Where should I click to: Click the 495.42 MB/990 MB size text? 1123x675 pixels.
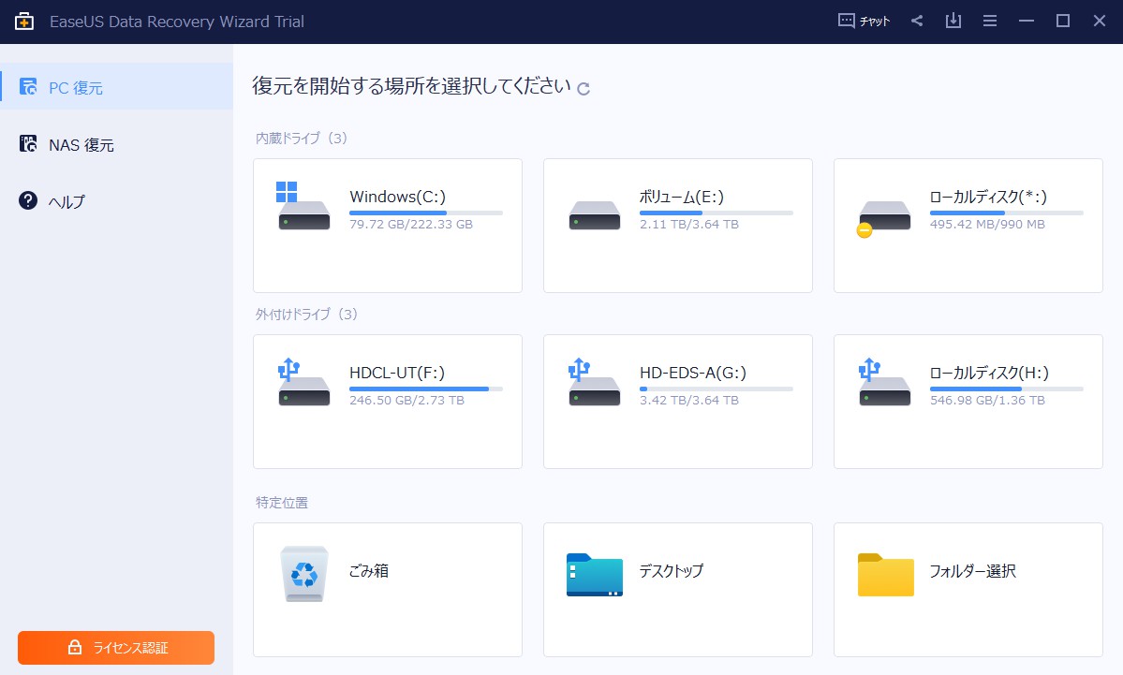tap(987, 224)
